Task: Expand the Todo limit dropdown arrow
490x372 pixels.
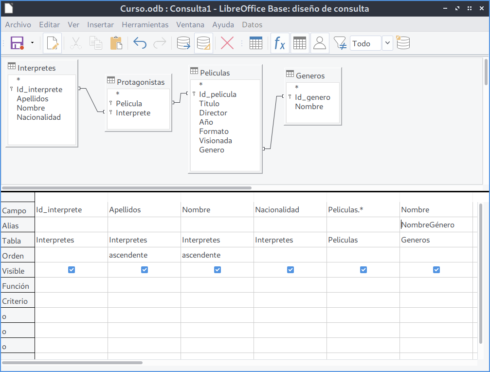Action: (x=387, y=43)
